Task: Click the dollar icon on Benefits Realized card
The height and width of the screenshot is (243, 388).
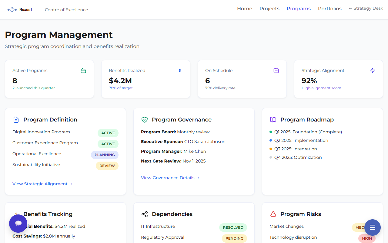Action: click(x=180, y=70)
